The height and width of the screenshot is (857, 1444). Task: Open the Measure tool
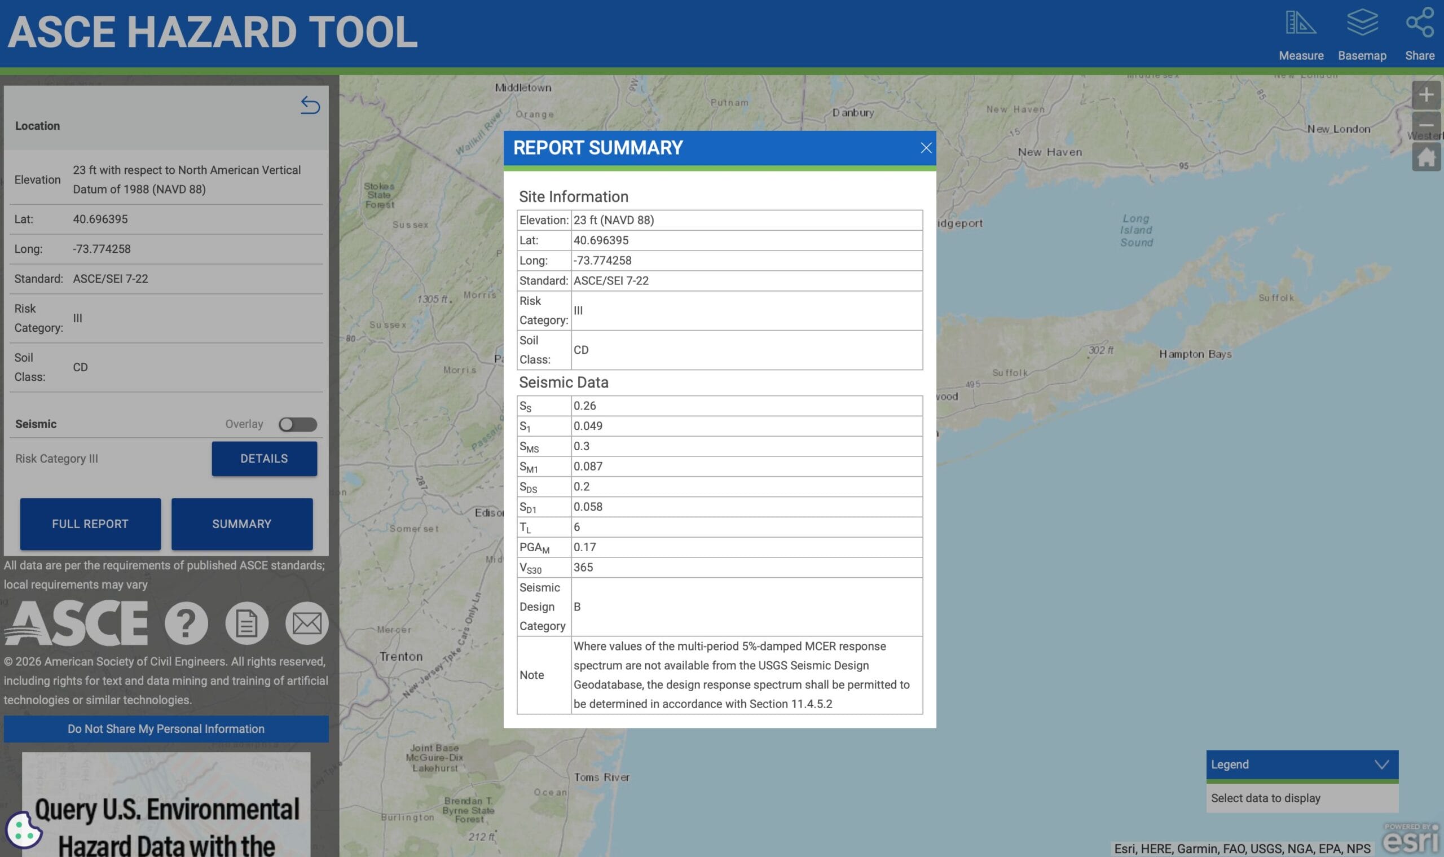click(x=1300, y=34)
